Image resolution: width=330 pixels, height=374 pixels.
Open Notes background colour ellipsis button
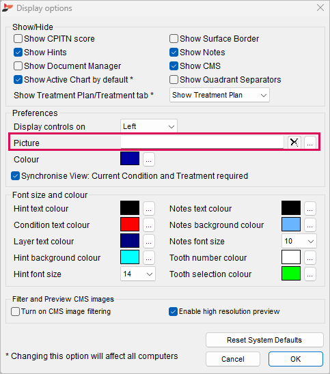(x=310, y=225)
